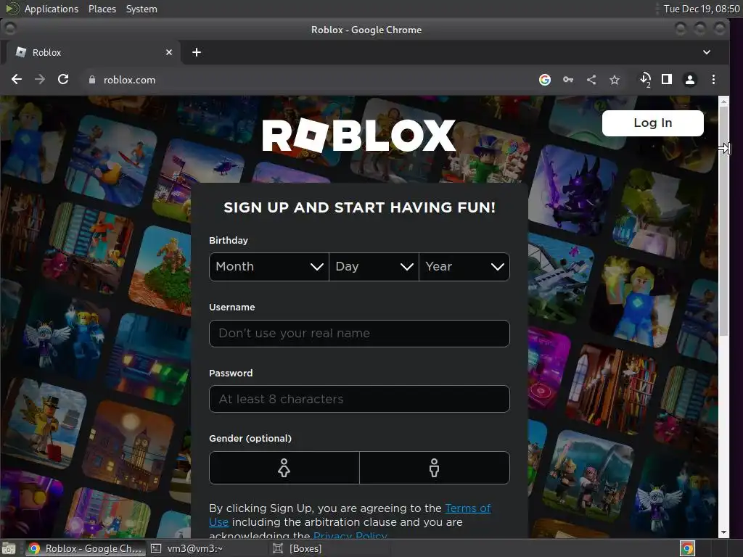743x557 pixels.
Task: Open the Chrome profile avatar
Action: 690,80
